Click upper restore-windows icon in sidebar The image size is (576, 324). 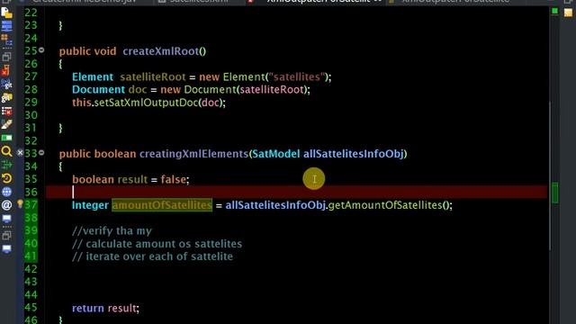(x=6, y=57)
